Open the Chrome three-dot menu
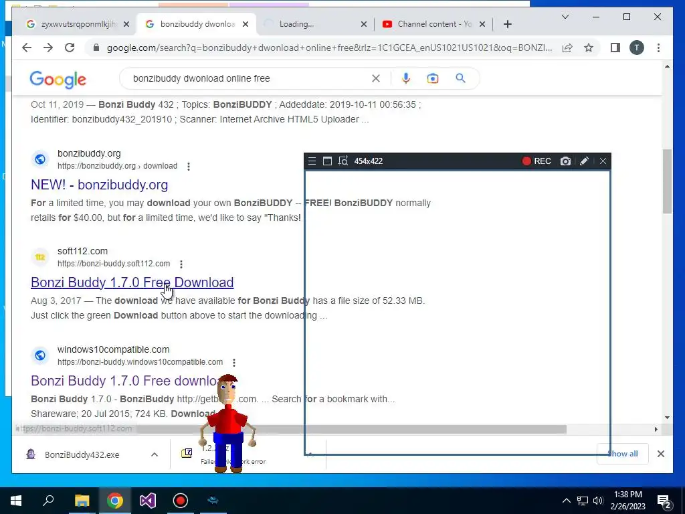Image resolution: width=685 pixels, height=514 pixels. pos(658,48)
